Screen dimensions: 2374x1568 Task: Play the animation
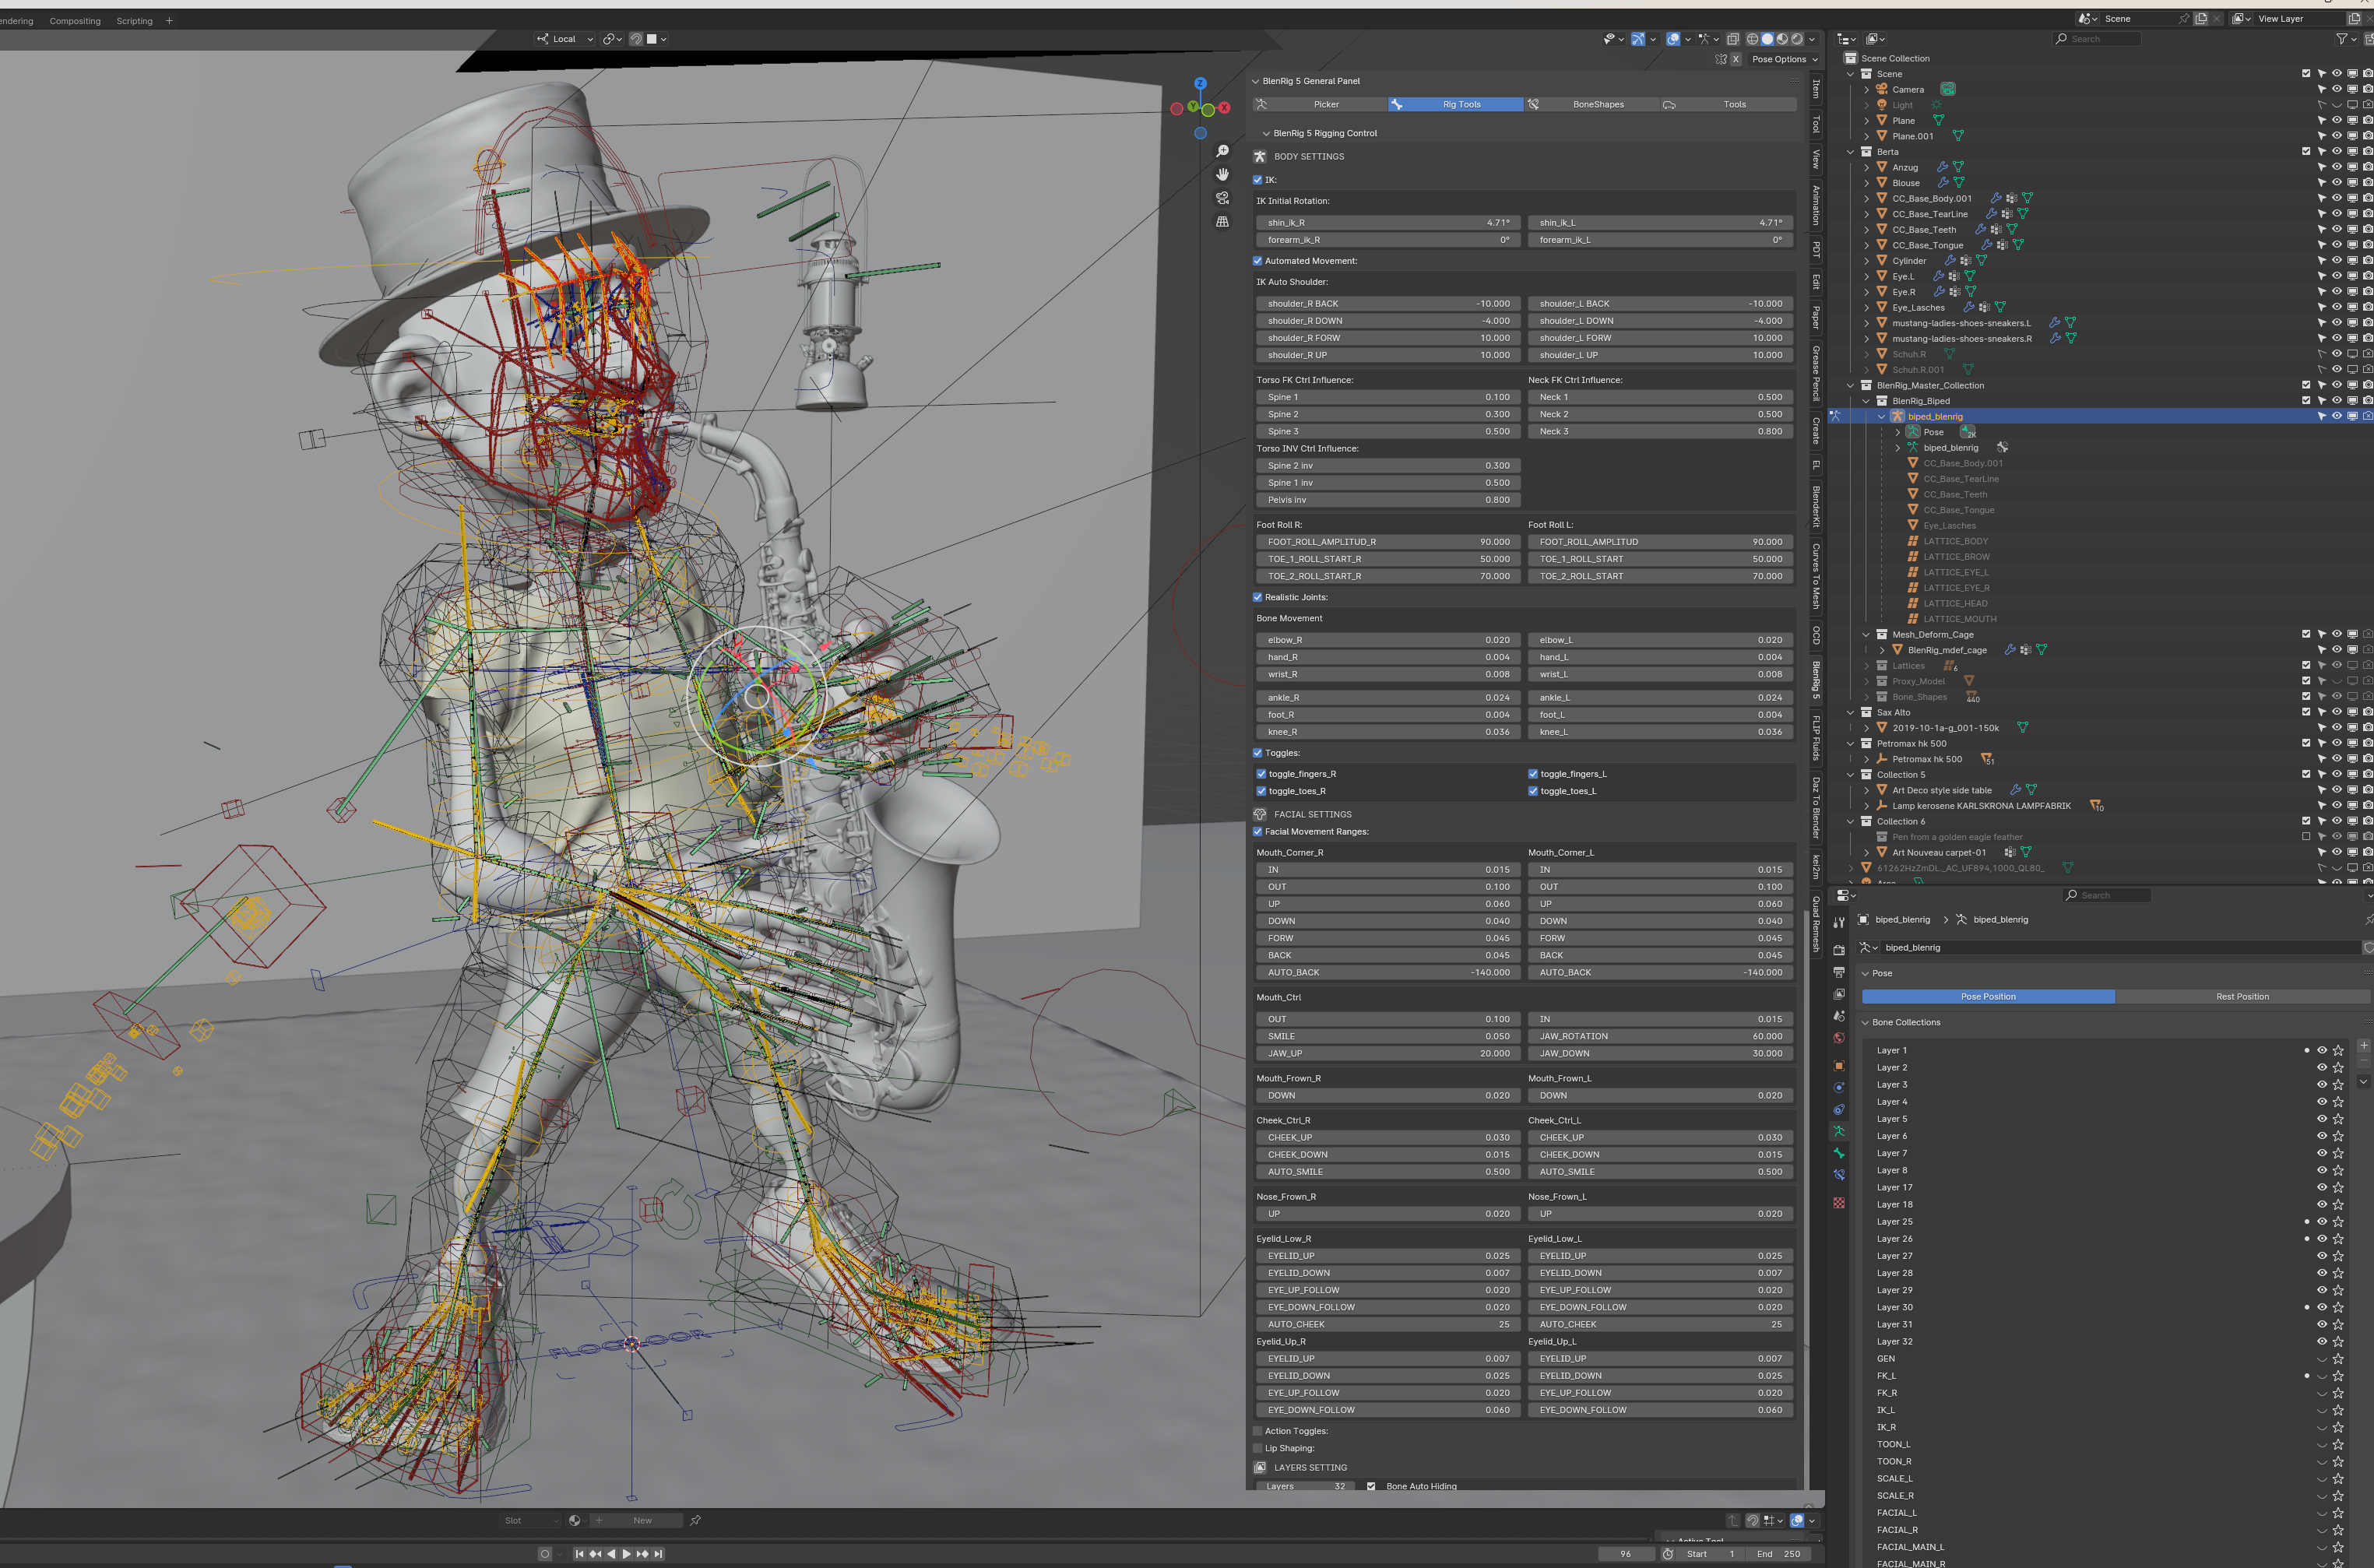626,1553
